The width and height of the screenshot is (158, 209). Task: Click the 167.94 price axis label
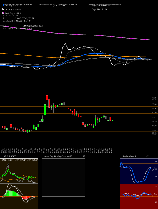tap(154, 109)
